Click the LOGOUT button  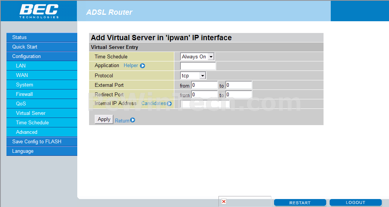(356, 202)
